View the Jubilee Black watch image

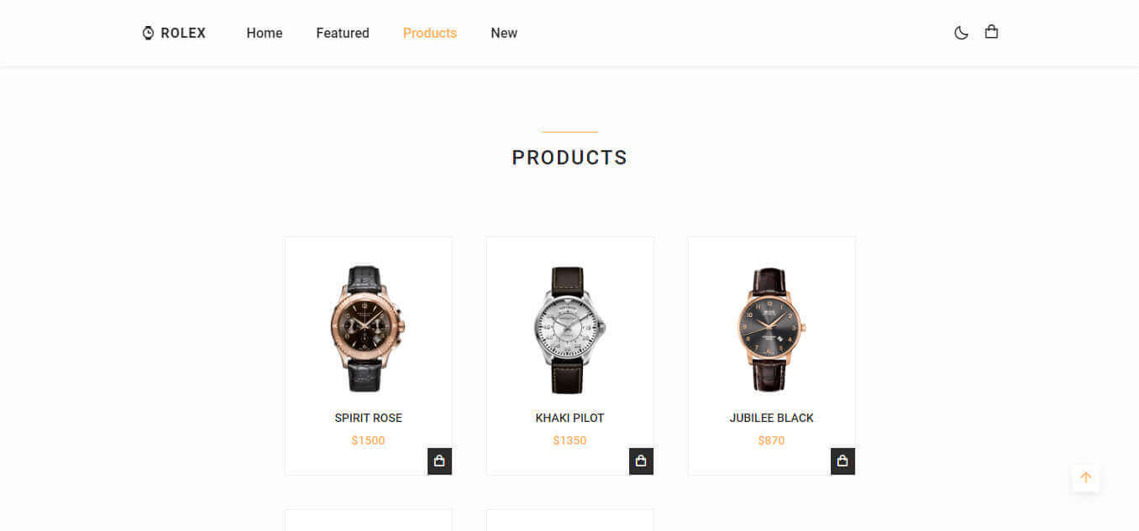click(x=771, y=330)
